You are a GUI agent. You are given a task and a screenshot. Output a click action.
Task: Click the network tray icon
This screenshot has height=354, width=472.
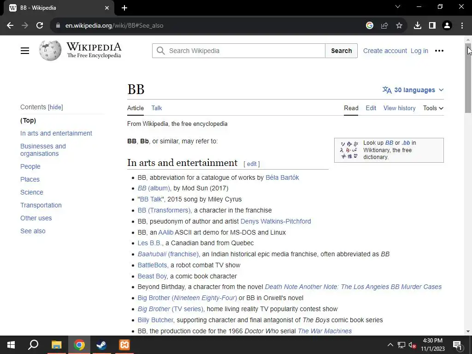pos(401,345)
